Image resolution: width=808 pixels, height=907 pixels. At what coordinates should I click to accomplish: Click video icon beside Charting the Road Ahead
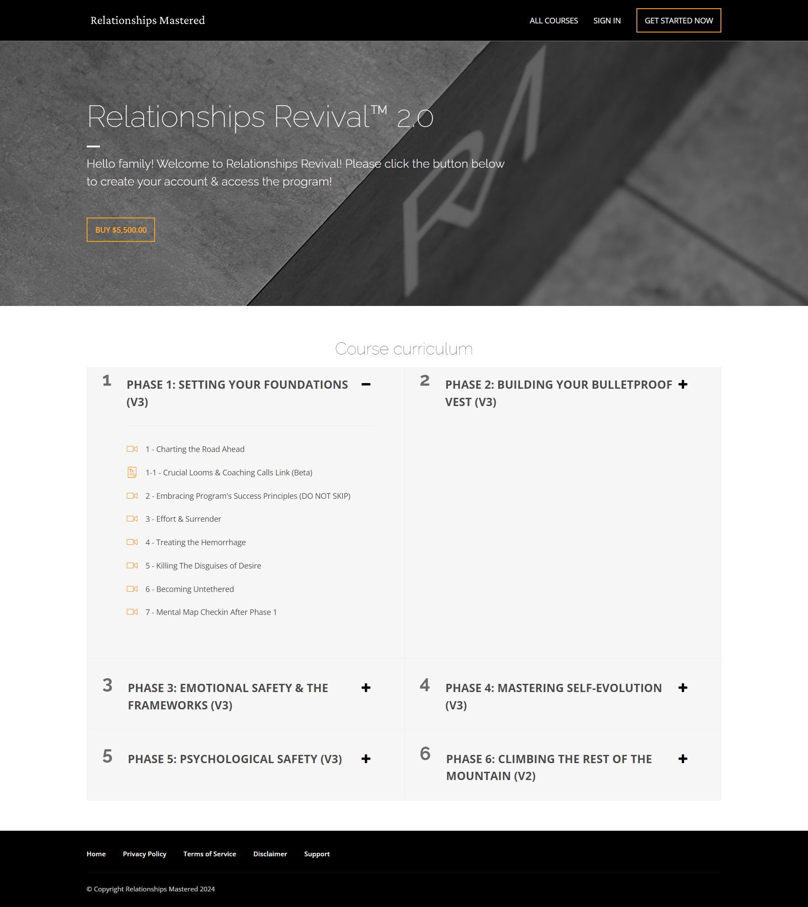(132, 449)
